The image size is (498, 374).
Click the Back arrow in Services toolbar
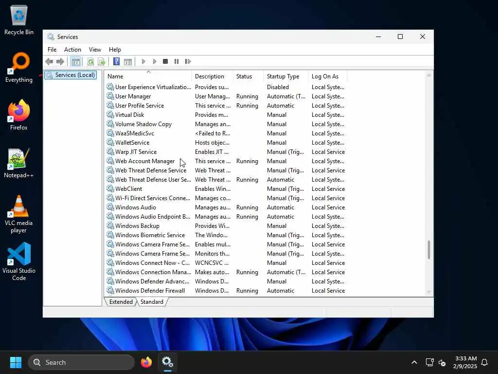[49, 61]
